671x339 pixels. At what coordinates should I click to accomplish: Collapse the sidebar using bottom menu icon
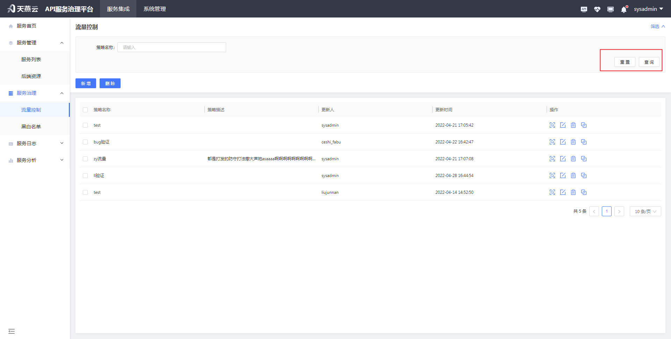pos(12,331)
